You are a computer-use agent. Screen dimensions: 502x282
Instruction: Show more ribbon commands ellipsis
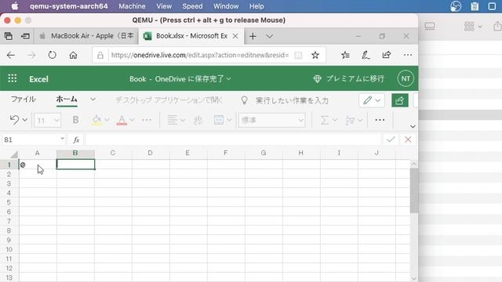380,120
